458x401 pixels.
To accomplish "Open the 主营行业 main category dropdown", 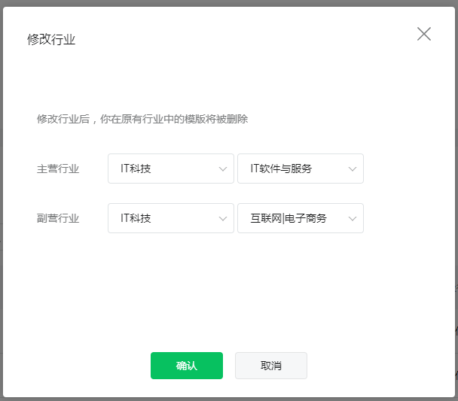I will (x=171, y=169).
